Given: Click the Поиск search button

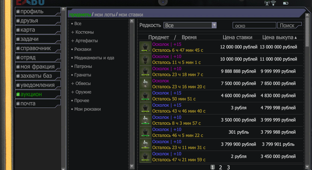Looking at the screenshot, I should 289,25.
